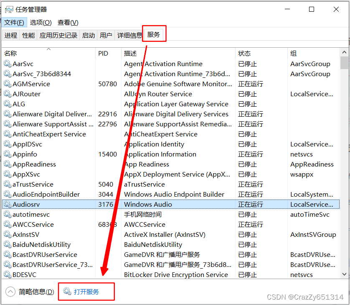The height and width of the screenshot is (305, 350).
Task: Click PID 3176 of Audiosrv
Action: [106, 204]
